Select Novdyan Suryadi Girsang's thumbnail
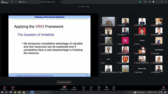168x94 pixels. click(x=142, y=59)
